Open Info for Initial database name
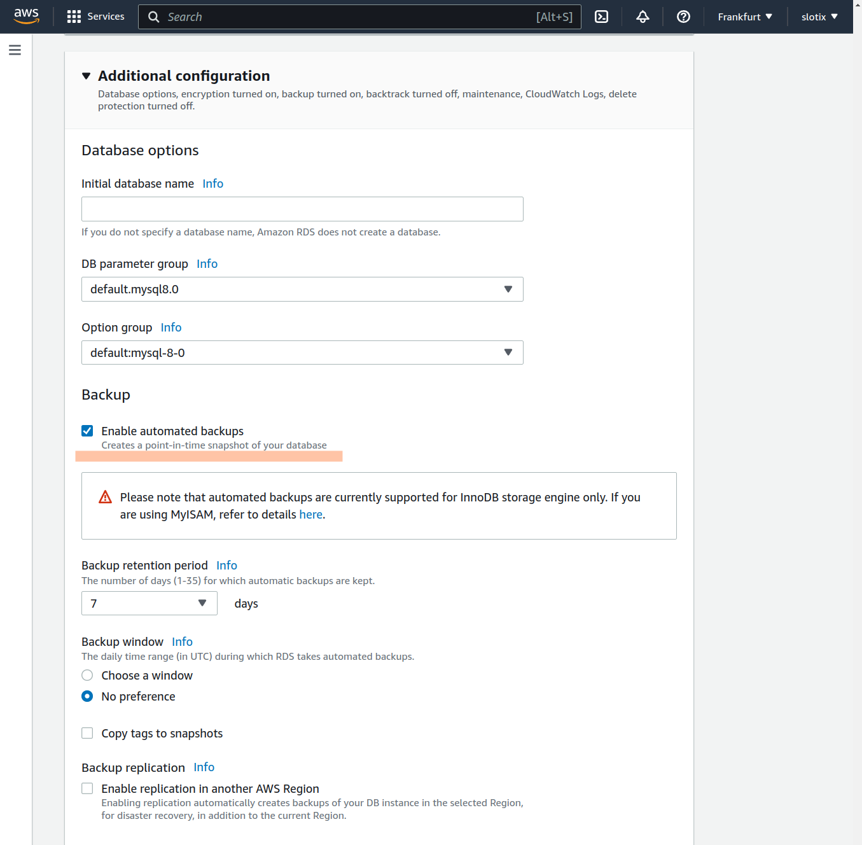Viewport: 862px width, 845px height. click(x=212, y=183)
